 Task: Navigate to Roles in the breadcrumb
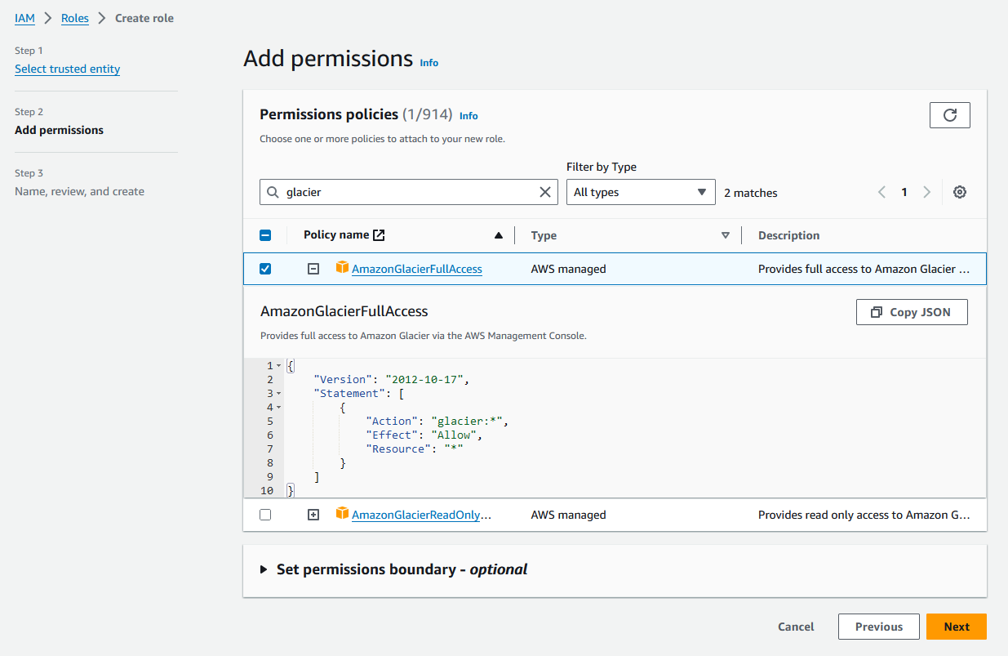[x=75, y=18]
